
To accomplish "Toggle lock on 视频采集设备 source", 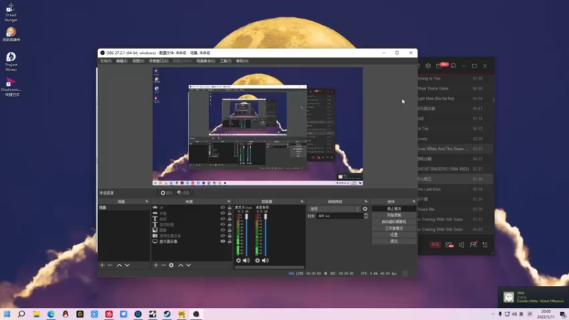I will (x=230, y=235).
